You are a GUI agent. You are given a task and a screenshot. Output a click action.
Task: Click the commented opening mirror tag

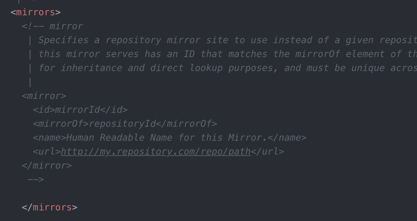44,96
